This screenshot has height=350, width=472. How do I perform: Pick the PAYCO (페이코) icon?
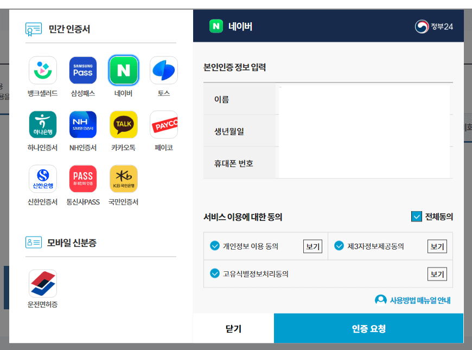click(164, 124)
